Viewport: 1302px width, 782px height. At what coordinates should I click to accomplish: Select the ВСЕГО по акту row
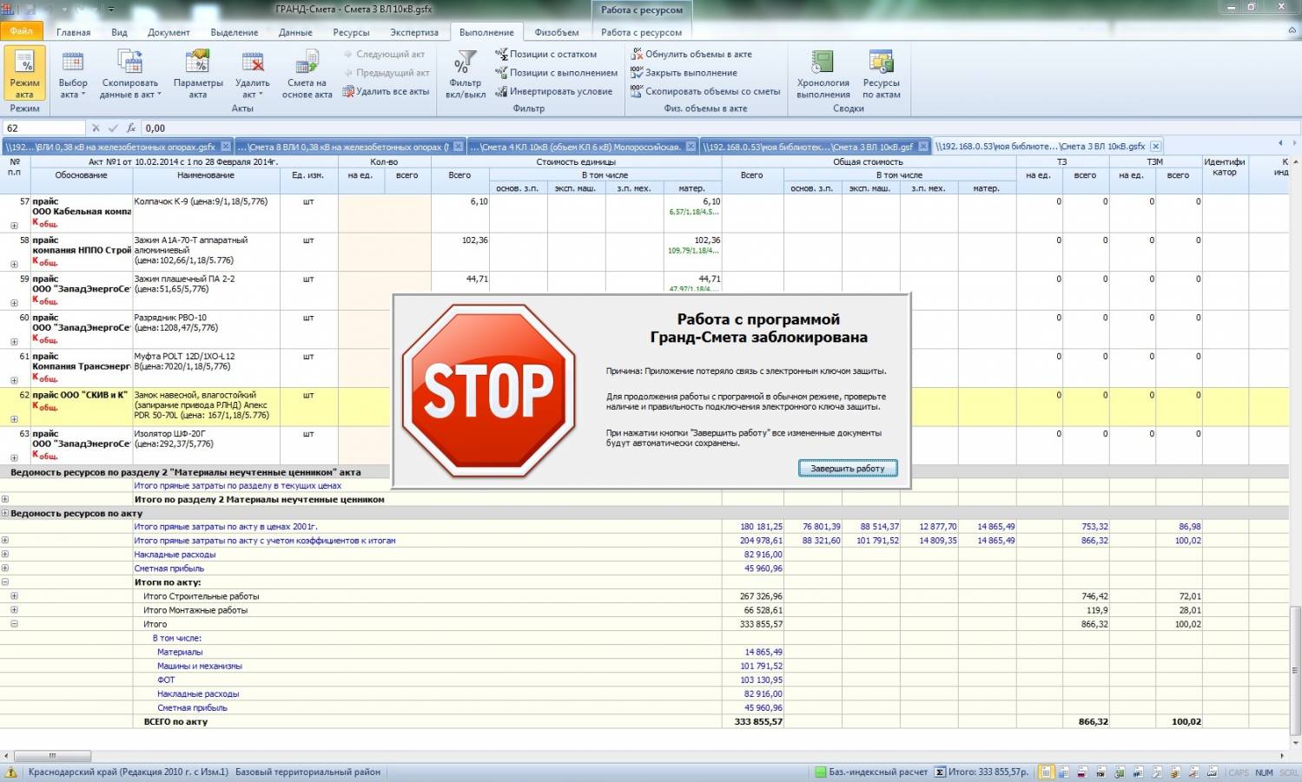(x=644, y=721)
